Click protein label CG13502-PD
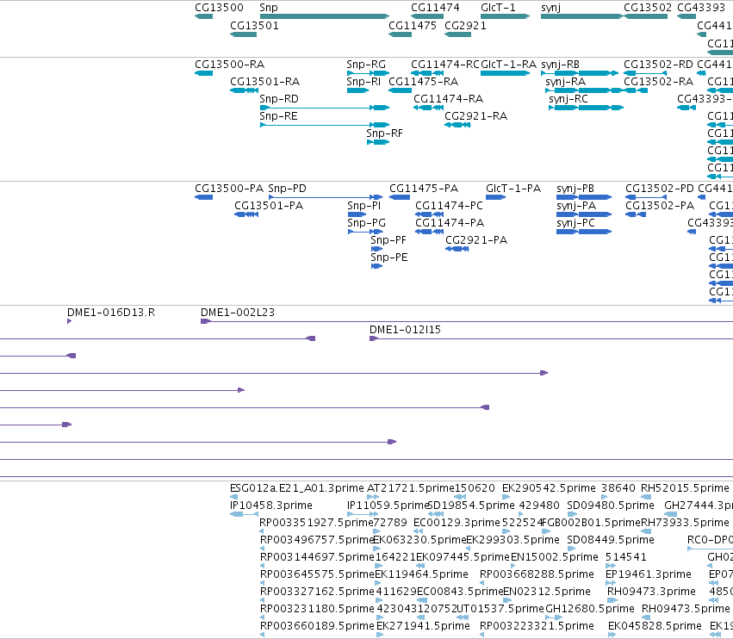 click(x=660, y=189)
